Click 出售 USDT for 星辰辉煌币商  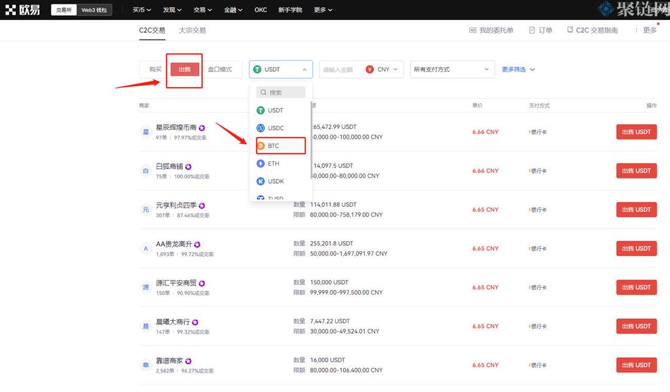636,132
